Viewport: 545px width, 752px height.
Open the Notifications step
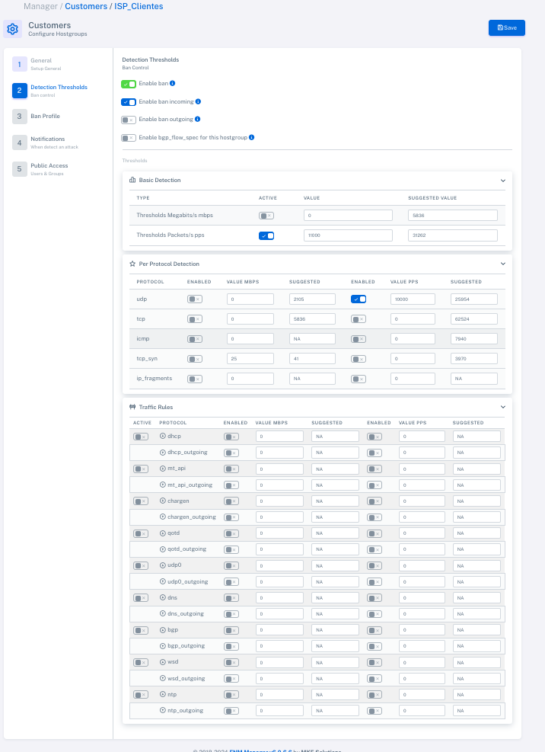tap(48, 142)
